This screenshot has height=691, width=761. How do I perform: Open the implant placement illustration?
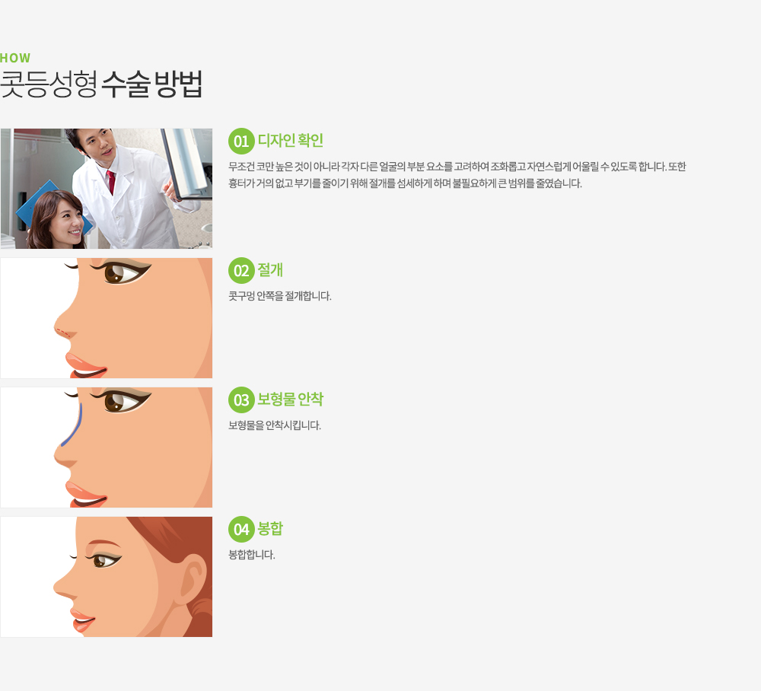pos(107,447)
